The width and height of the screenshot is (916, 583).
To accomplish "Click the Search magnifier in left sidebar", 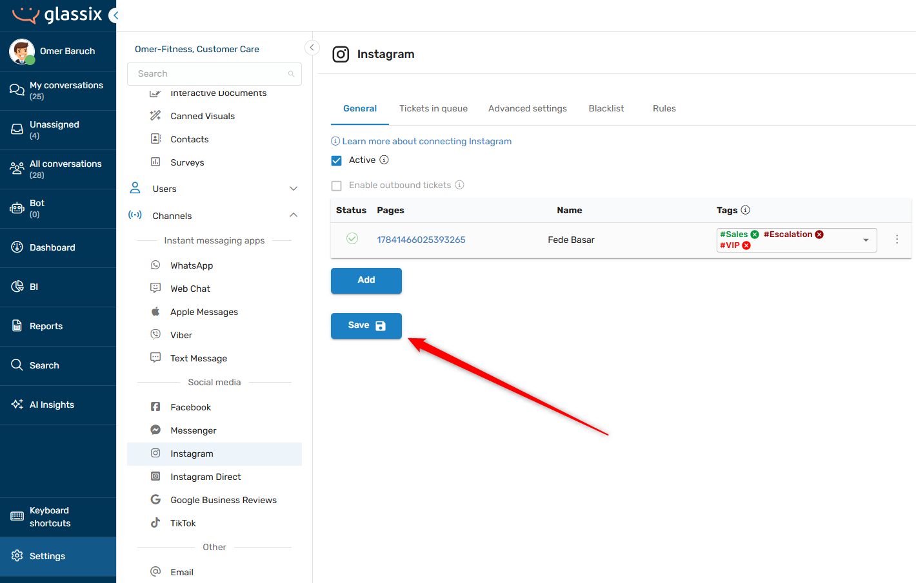I will pyautogui.click(x=17, y=365).
